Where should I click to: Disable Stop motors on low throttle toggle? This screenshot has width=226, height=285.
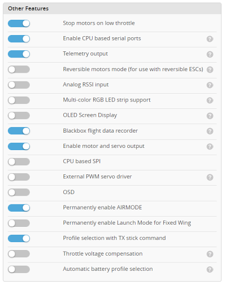tap(19, 23)
